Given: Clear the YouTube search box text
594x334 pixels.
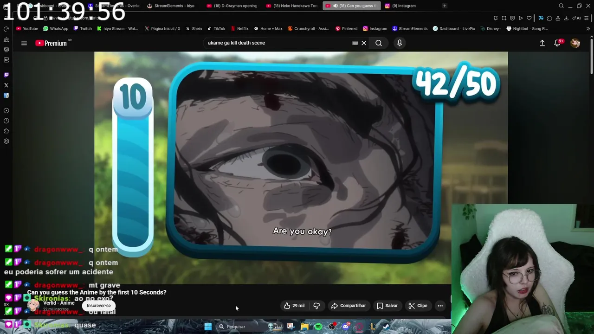Looking at the screenshot, I should [364, 43].
